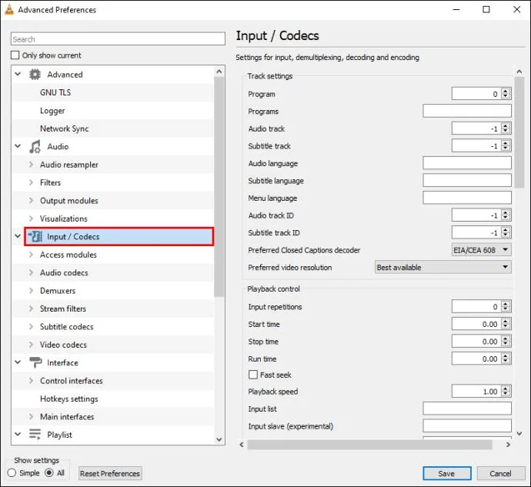The image size is (531, 487).
Task: Open the Network Sync tree entry
Action: tap(65, 128)
